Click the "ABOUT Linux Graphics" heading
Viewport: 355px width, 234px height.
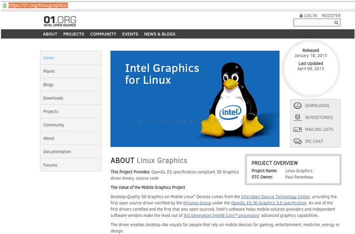tap(149, 160)
